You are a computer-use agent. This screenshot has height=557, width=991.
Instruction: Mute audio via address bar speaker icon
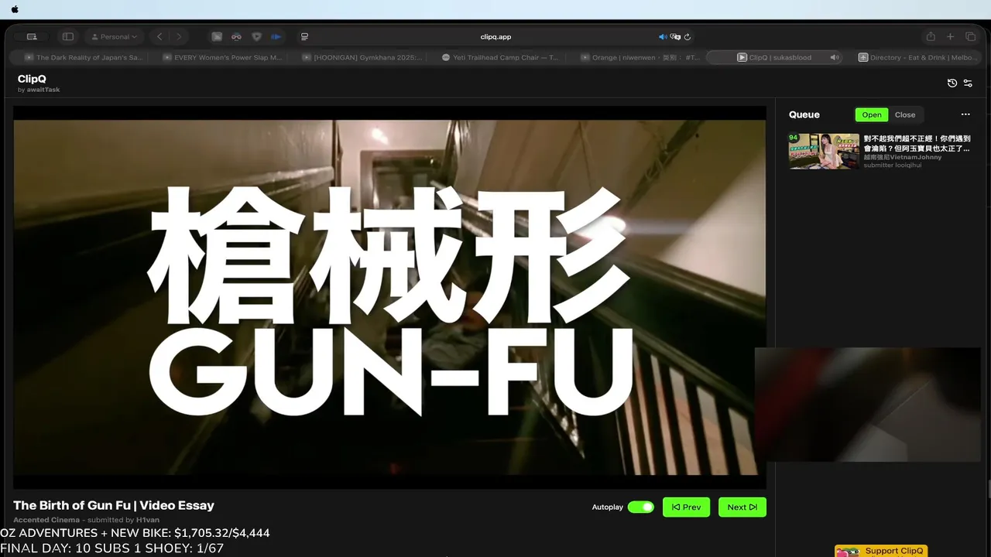tap(663, 36)
